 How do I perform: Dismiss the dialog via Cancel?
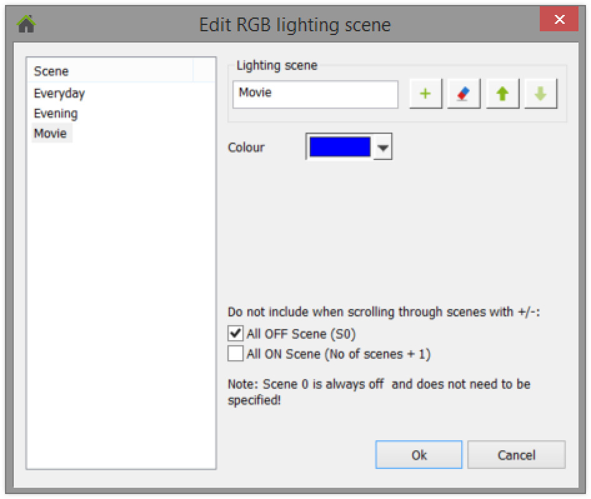517,455
